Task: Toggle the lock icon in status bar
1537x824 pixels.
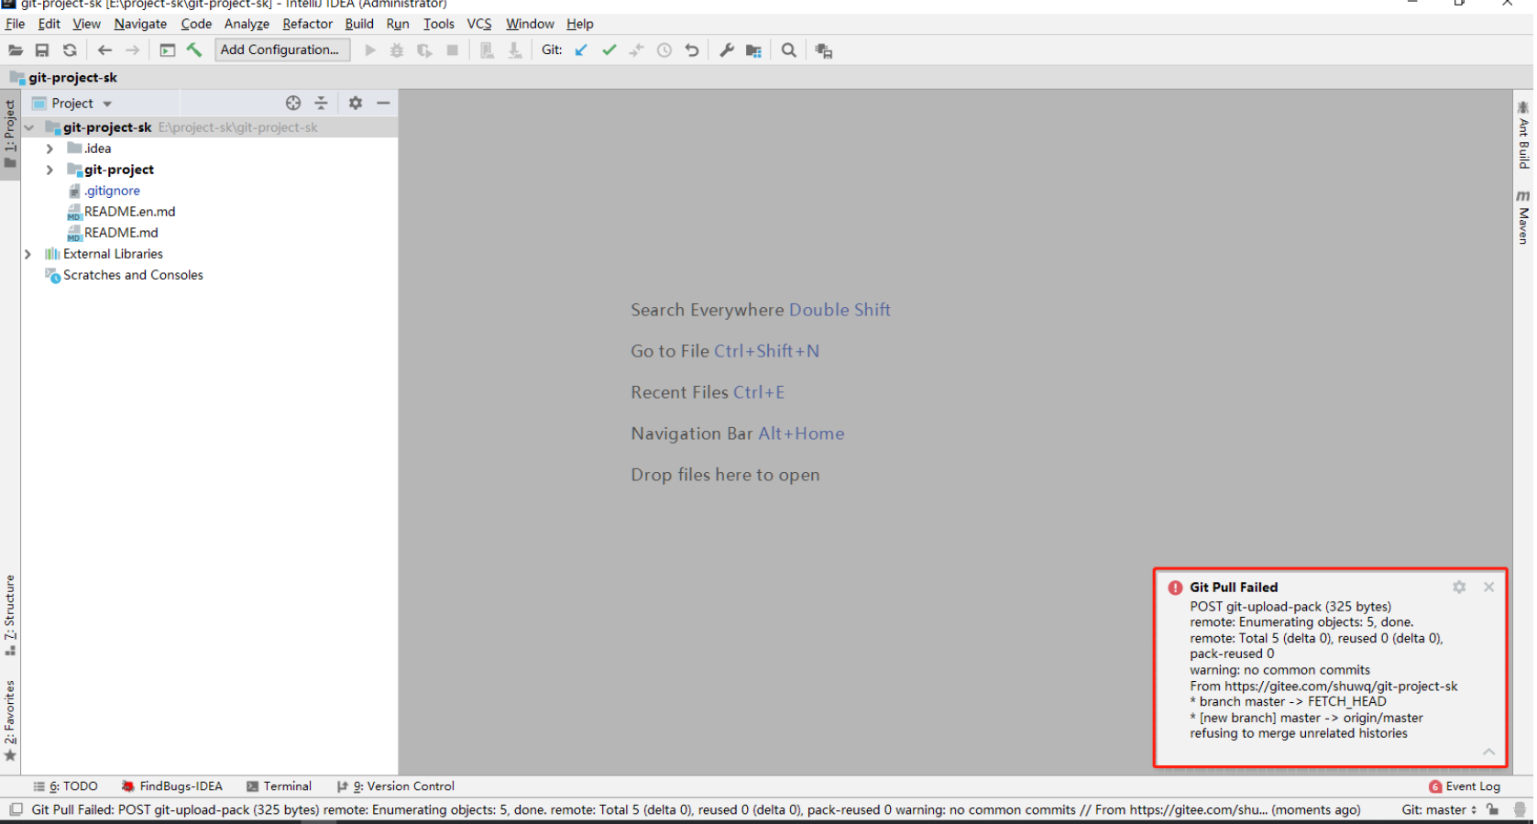Action: pos(1493,809)
